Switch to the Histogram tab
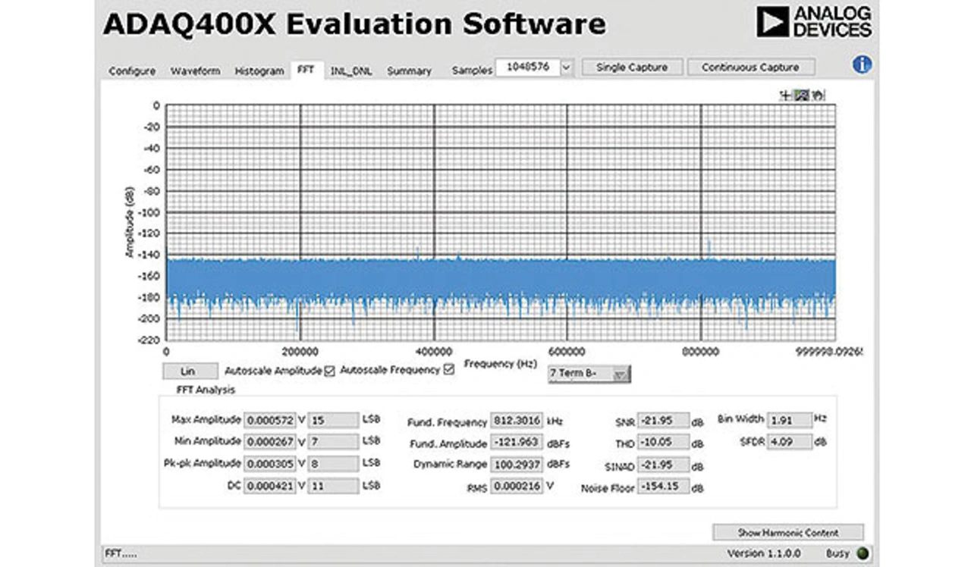The height and width of the screenshot is (567, 971). (x=259, y=70)
